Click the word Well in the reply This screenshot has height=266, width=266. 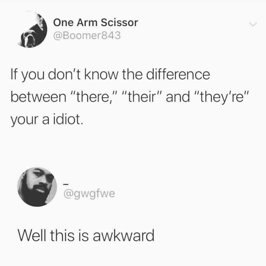coord(32,236)
